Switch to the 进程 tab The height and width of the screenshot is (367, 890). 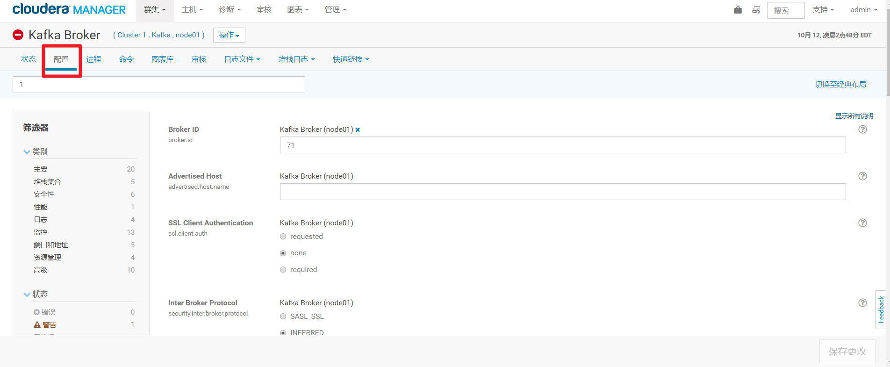[x=93, y=59]
